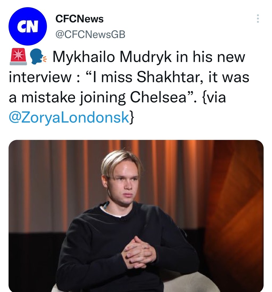Click the word Shakhtar in the tweet
The width and height of the screenshot is (272, 292).
[164, 76]
